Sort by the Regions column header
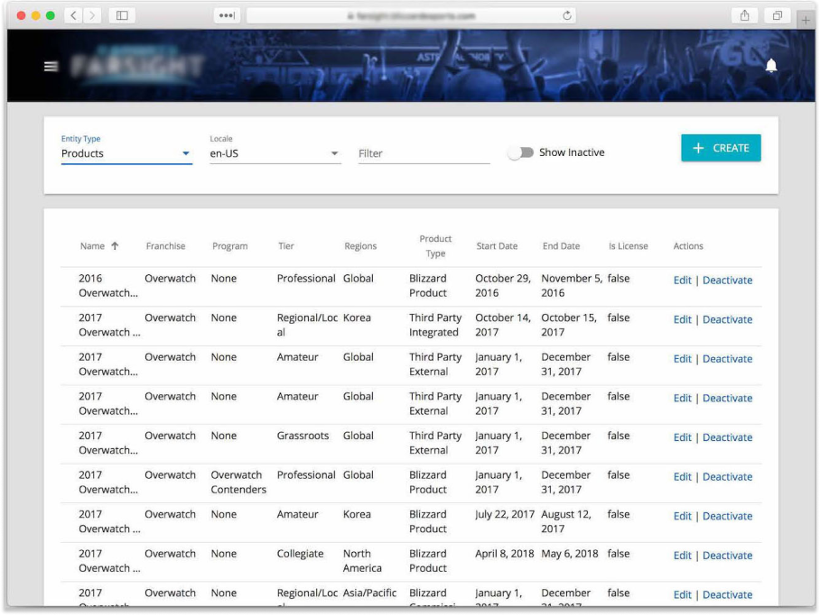Image resolution: width=820 pixels, height=616 pixels. tap(360, 246)
